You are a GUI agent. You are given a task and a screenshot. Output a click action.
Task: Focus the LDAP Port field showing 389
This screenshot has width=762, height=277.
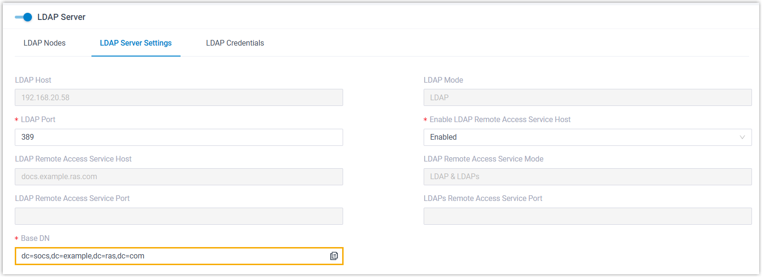179,137
